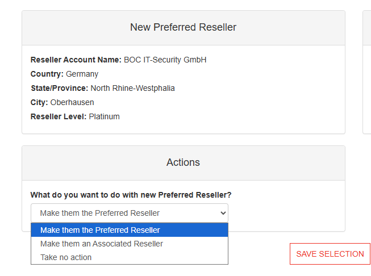
Task: Pick the 'Take no action' option
Action: [x=130, y=257]
